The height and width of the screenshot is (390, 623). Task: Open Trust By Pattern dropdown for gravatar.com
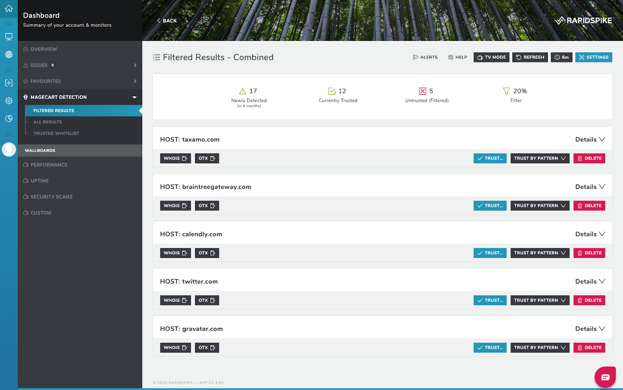coord(540,348)
